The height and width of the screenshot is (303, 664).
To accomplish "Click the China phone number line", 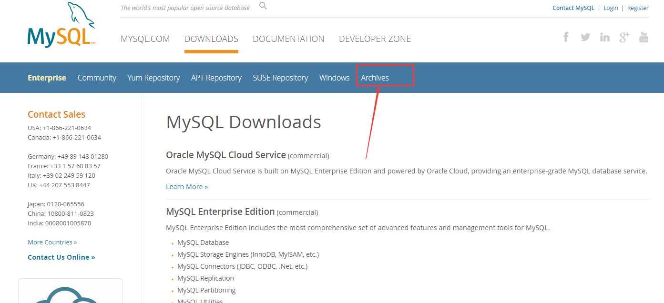I will pos(61,213).
